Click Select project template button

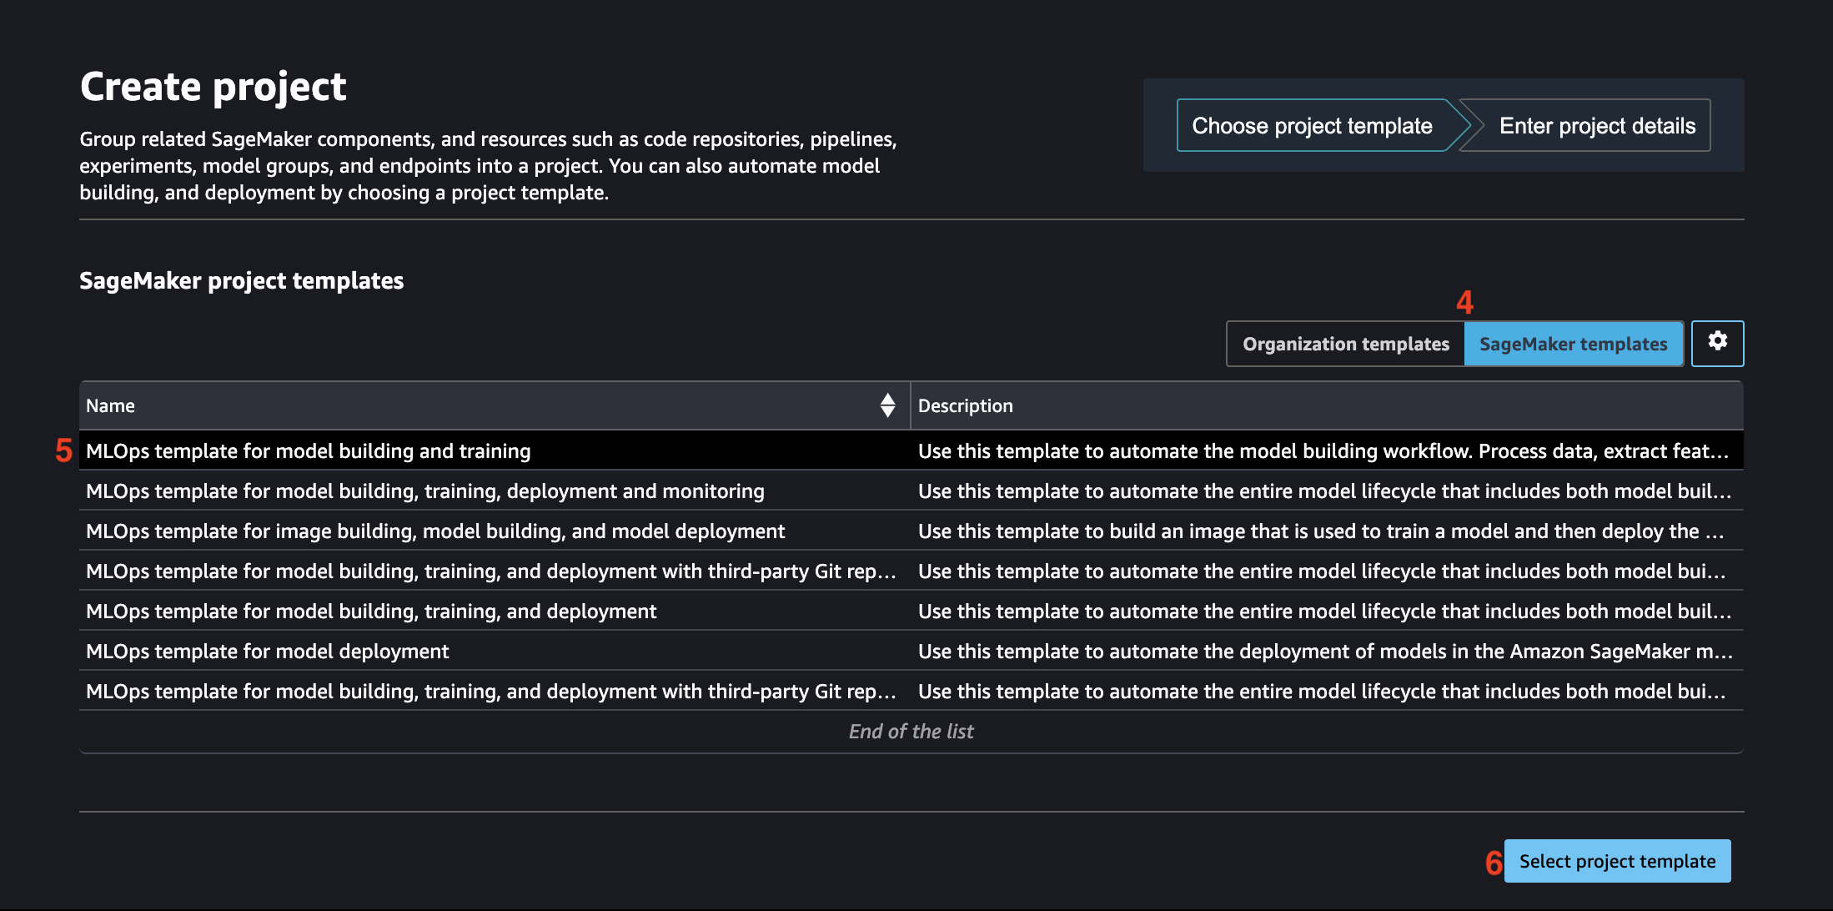point(1617,861)
